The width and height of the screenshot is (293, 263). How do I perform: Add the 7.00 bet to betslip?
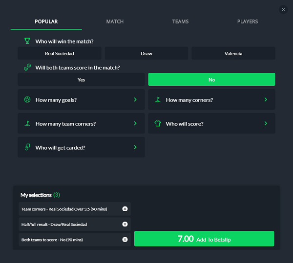click(x=204, y=239)
